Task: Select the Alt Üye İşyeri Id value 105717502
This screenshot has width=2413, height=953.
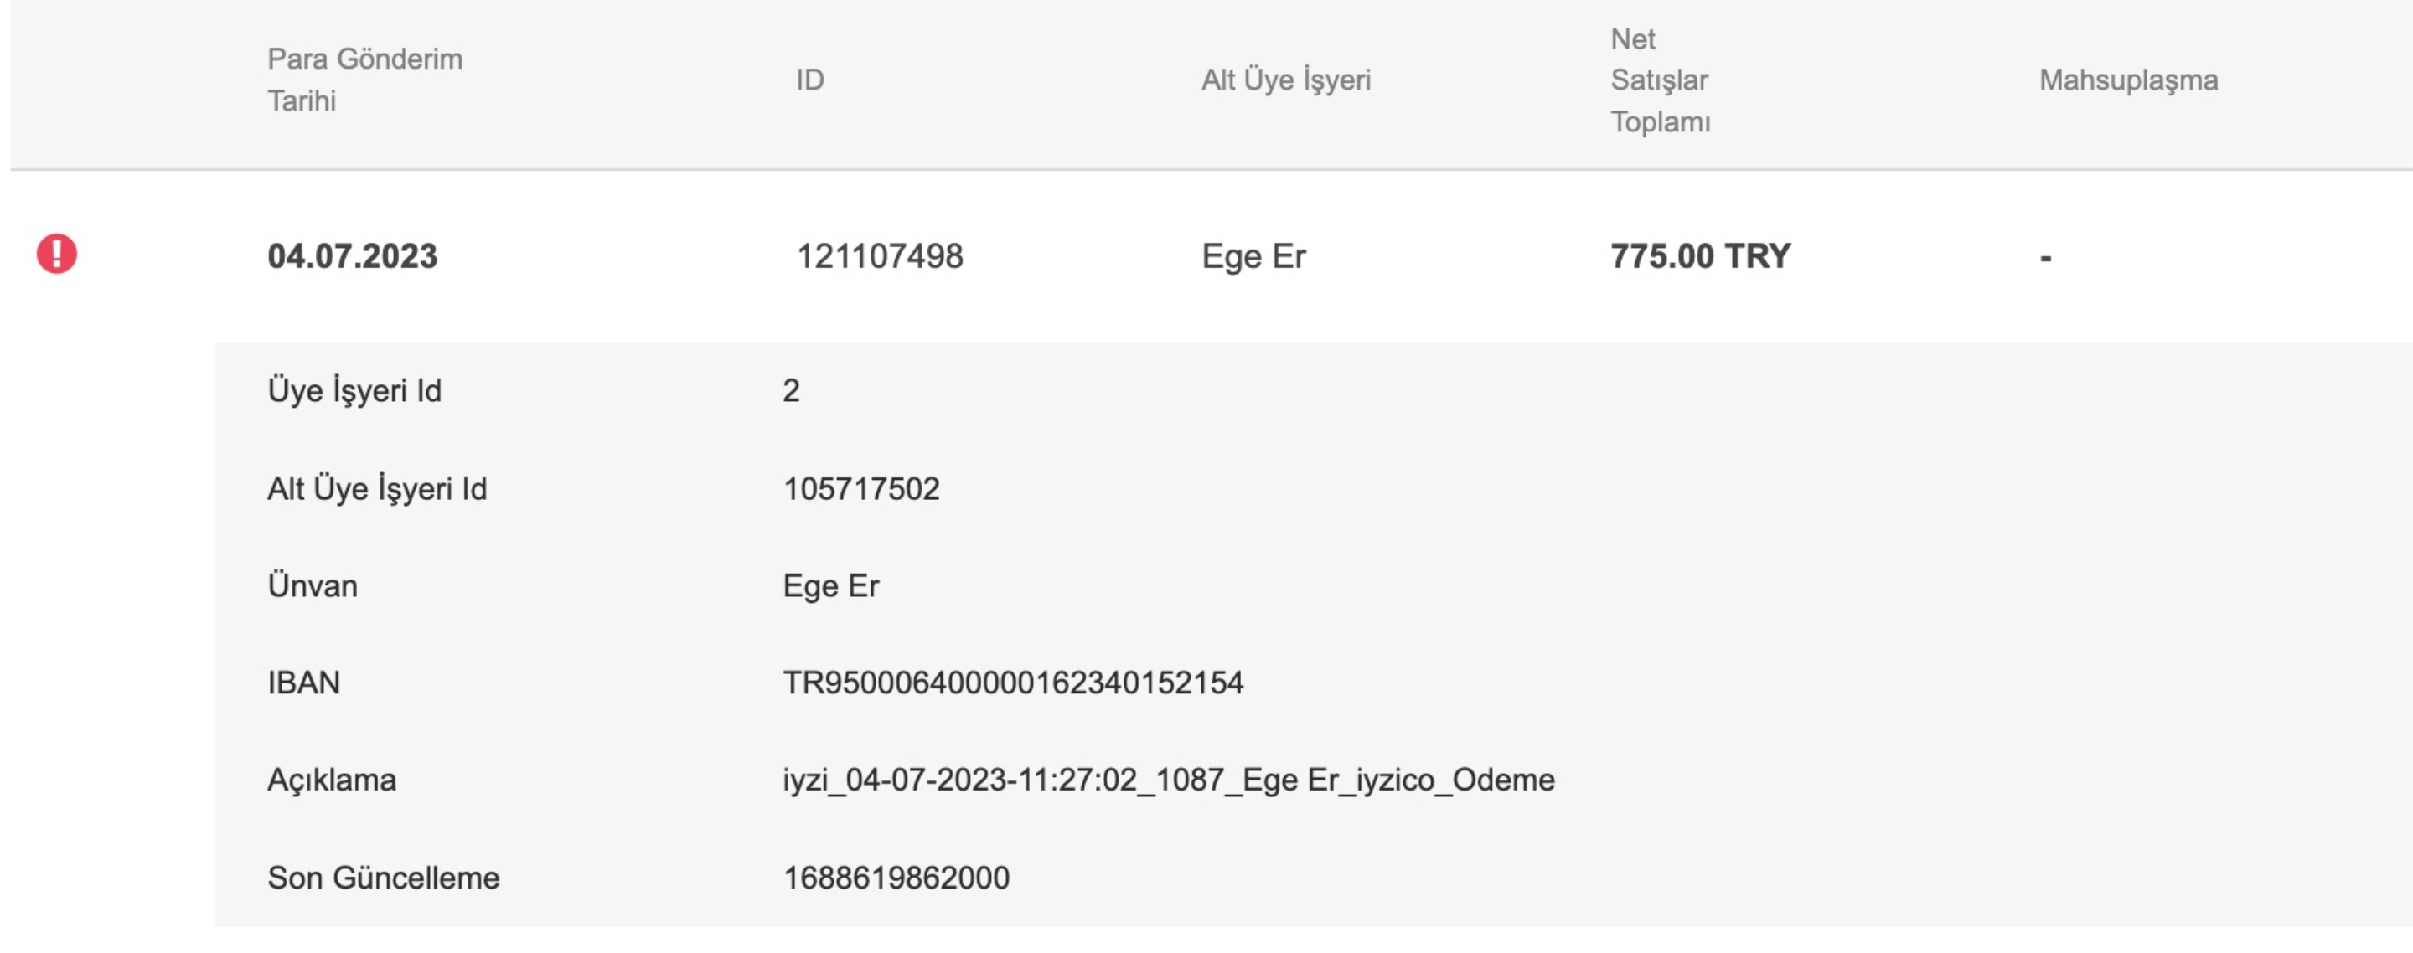Action: tap(860, 489)
